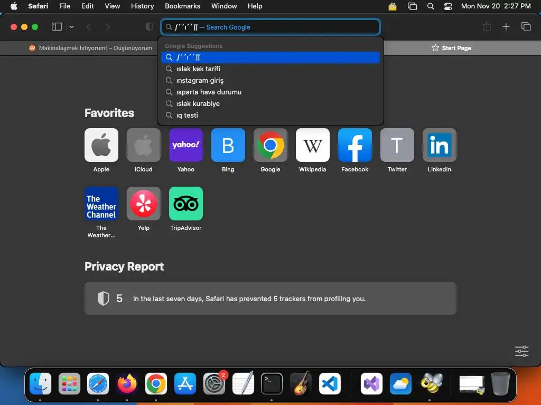Open Start Page customization settings sliders icon
The image size is (541, 405).
pos(521,351)
